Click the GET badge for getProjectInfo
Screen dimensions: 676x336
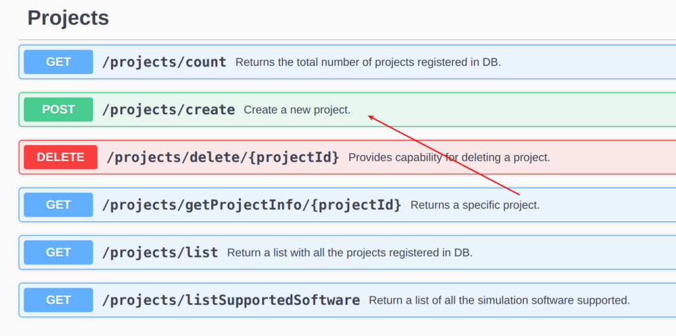click(58, 205)
